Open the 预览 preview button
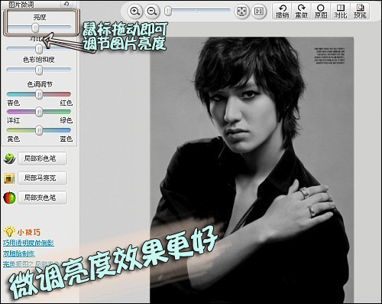 [x=360, y=11]
